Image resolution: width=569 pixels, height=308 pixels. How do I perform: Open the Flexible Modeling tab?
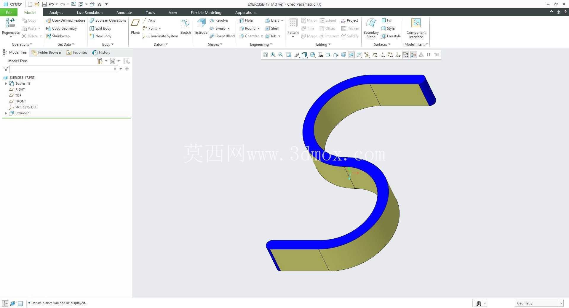click(206, 12)
